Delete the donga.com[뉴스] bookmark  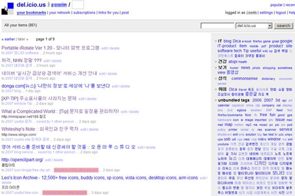click(x=125, y=86)
